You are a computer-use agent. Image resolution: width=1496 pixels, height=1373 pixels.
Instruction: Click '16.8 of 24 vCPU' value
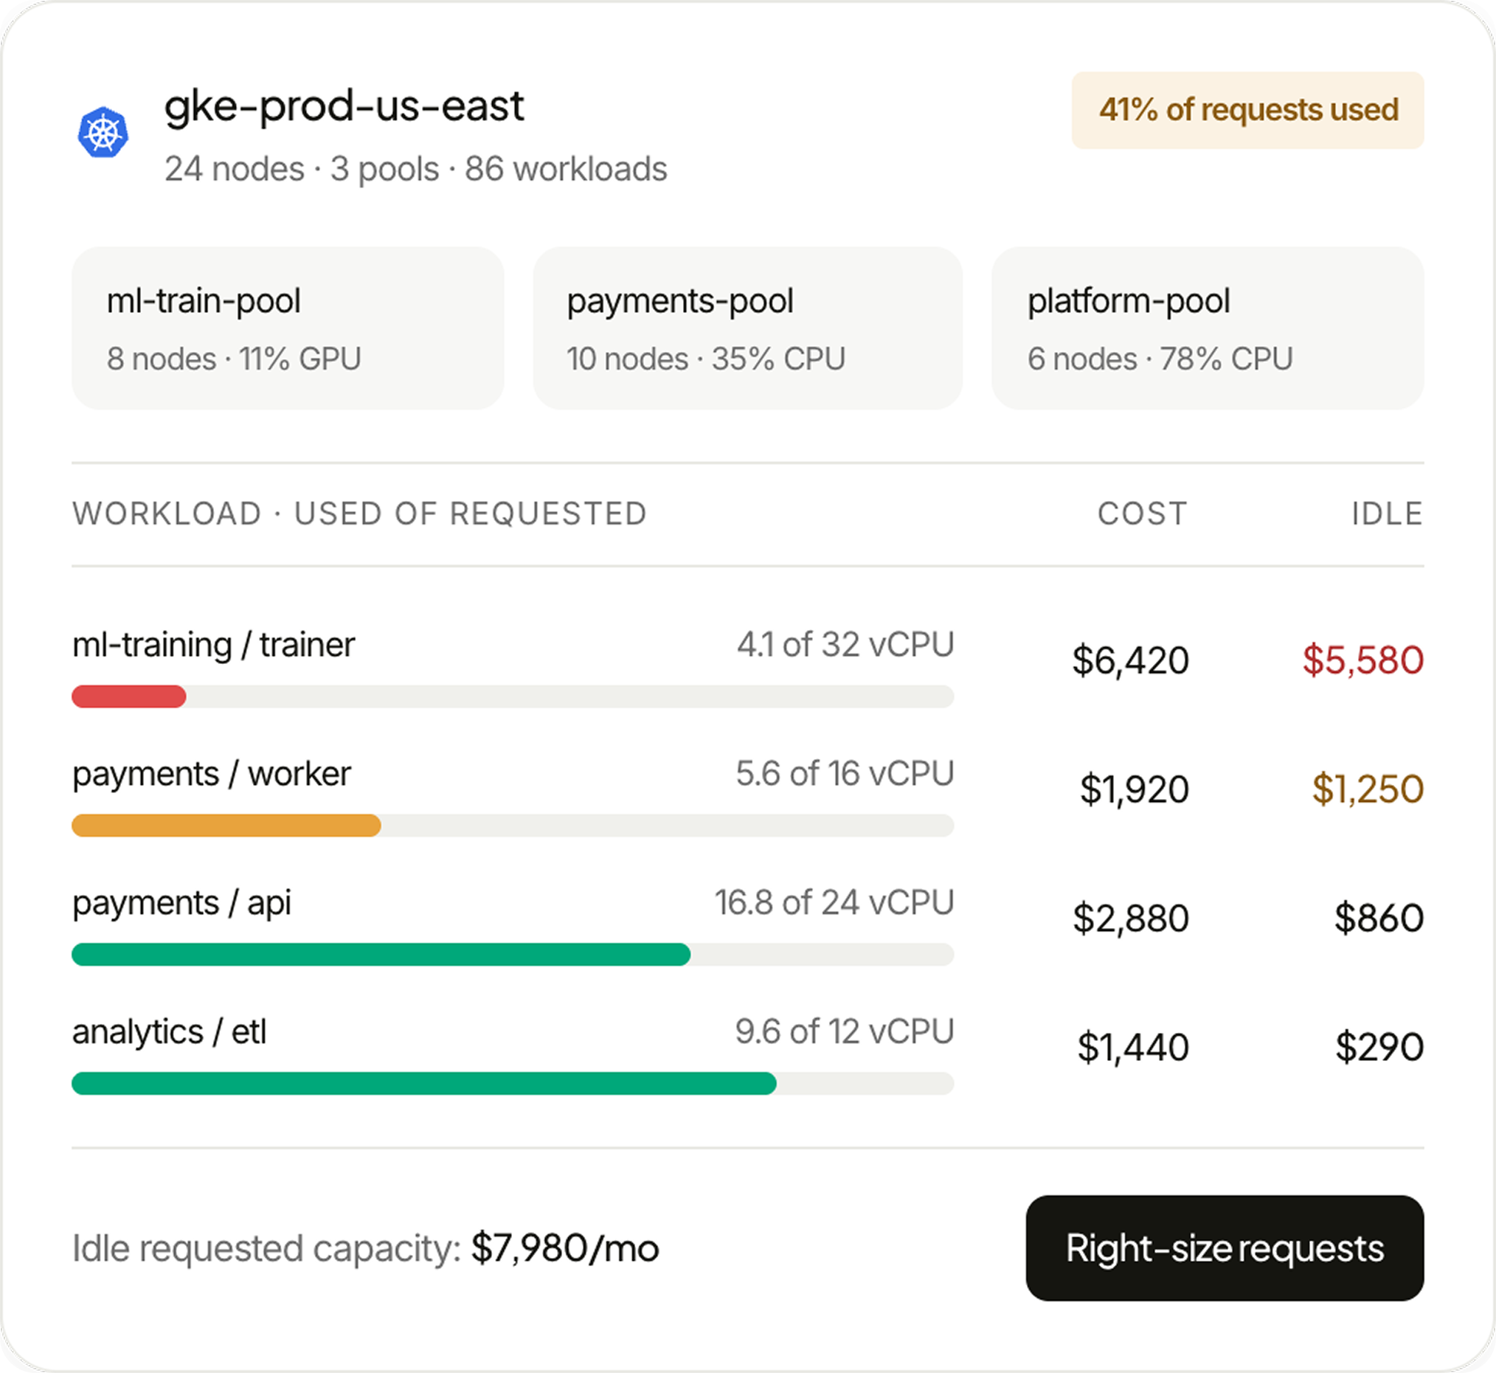[834, 904]
